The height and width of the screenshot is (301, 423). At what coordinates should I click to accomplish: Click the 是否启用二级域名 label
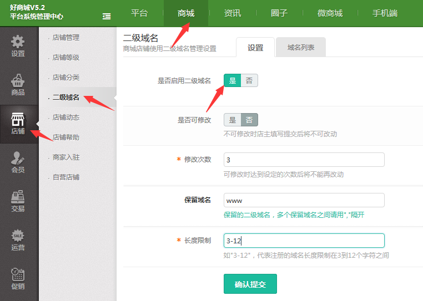point(184,80)
